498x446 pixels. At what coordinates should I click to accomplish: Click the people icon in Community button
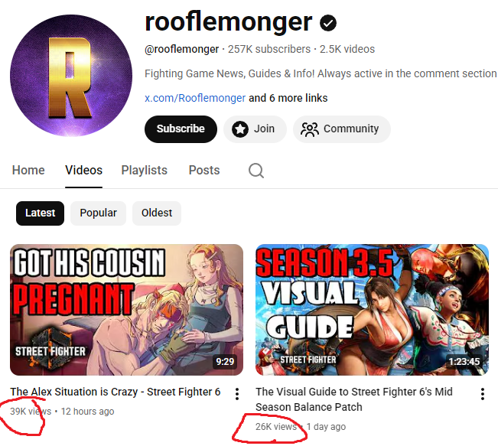click(x=309, y=129)
